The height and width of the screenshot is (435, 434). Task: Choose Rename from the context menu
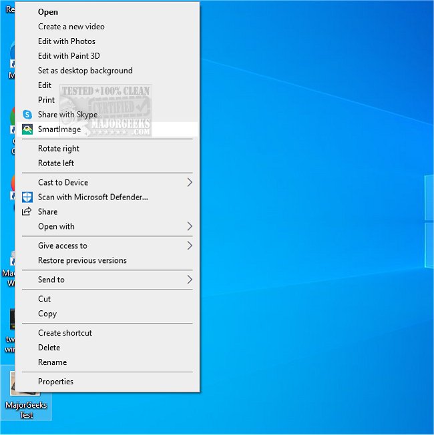[x=107, y=362]
